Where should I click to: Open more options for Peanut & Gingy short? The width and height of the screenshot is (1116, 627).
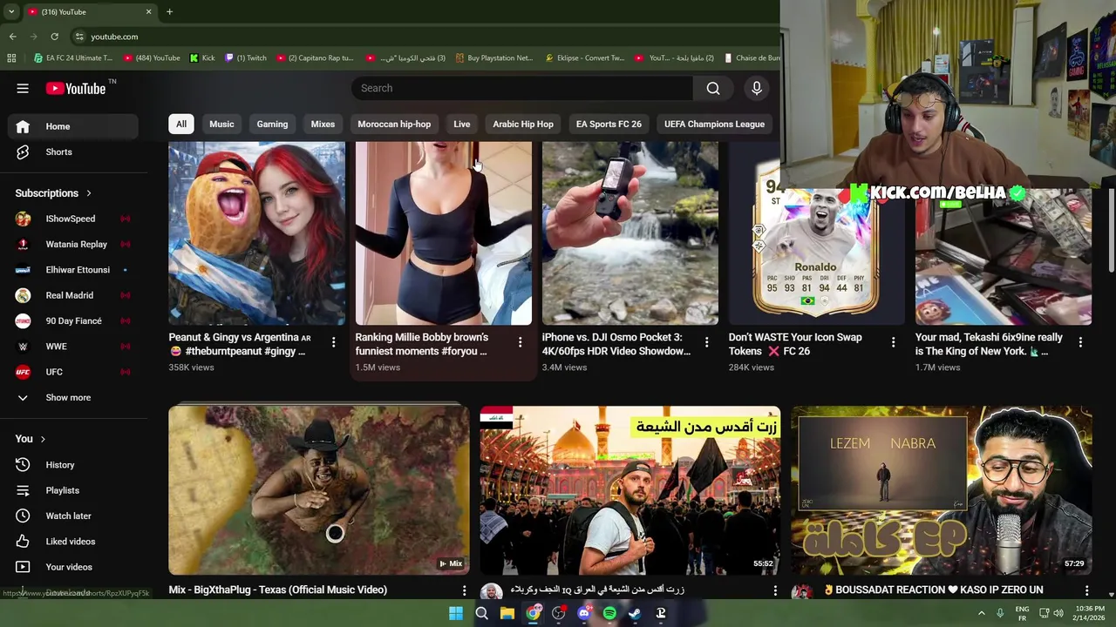(x=333, y=343)
